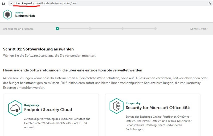Viewport: 213px width, 136px height.
Task: Click the Office 365 security hexagon icon
Action: point(117,106)
